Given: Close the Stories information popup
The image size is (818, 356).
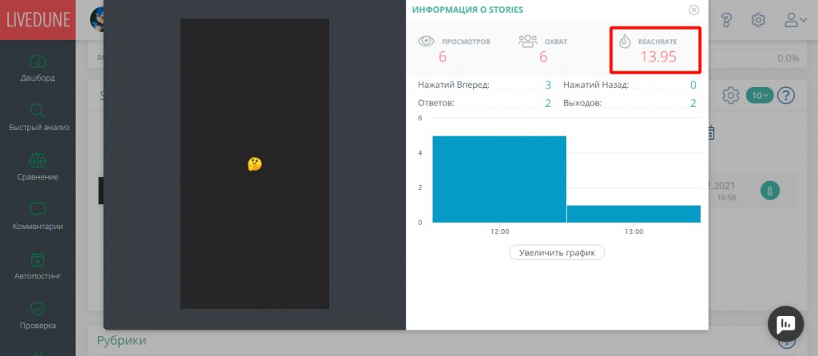Looking at the screenshot, I should point(693,10).
